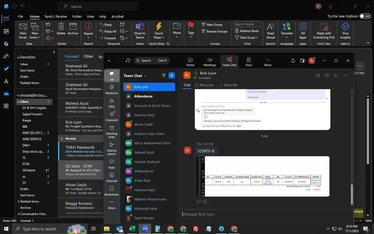Open Mentions in Zoom chat sidebar

112,89
